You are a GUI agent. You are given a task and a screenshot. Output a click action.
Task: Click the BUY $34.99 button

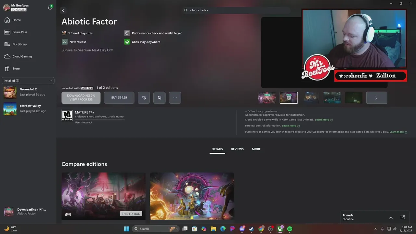pos(119,97)
